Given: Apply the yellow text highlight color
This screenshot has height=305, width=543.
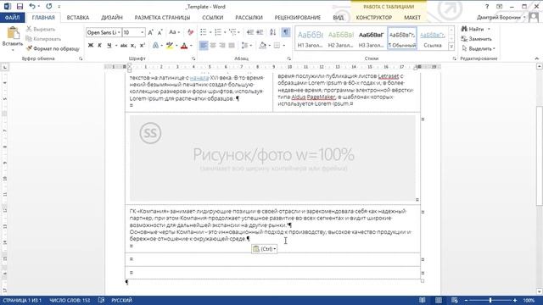Looking at the screenshot, I should 170,45.
